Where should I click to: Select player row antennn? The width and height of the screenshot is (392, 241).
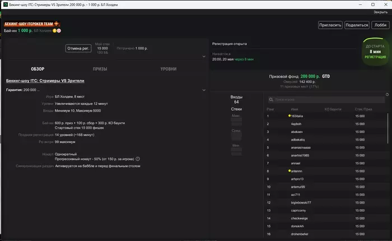click(325, 171)
